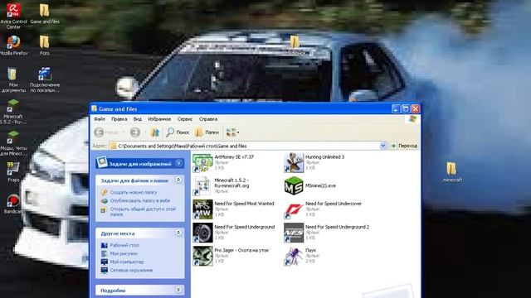Click the Need for Speed Most Wanted file name
This screenshot has height=298, width=531.
244,204
